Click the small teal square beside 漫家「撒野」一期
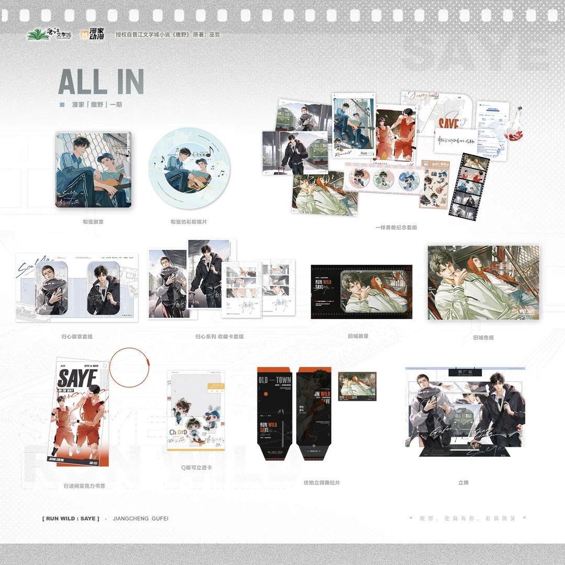 tap(62, 105)
